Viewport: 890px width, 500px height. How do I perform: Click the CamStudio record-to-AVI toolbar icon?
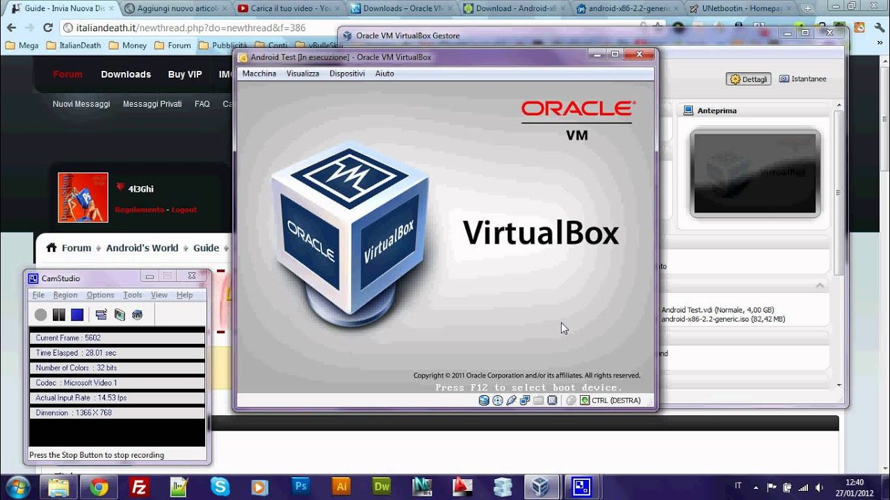(120, 315)
